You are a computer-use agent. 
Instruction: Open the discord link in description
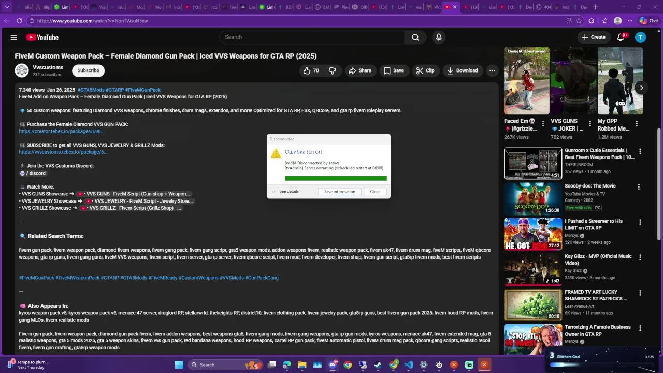(33, 173)
